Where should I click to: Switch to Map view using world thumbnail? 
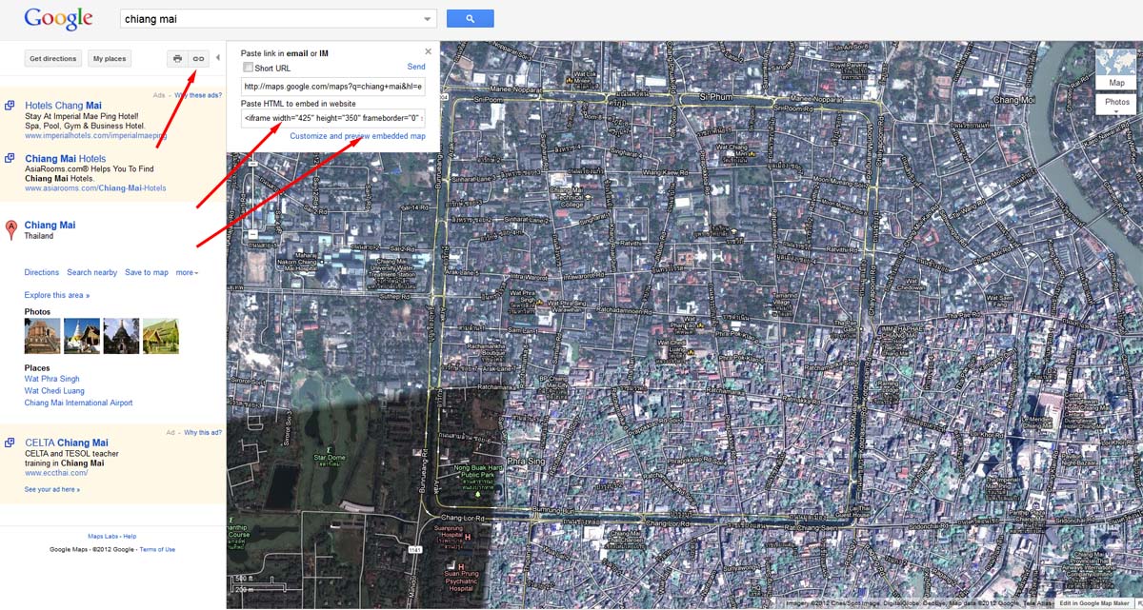tap(1116, 69)
